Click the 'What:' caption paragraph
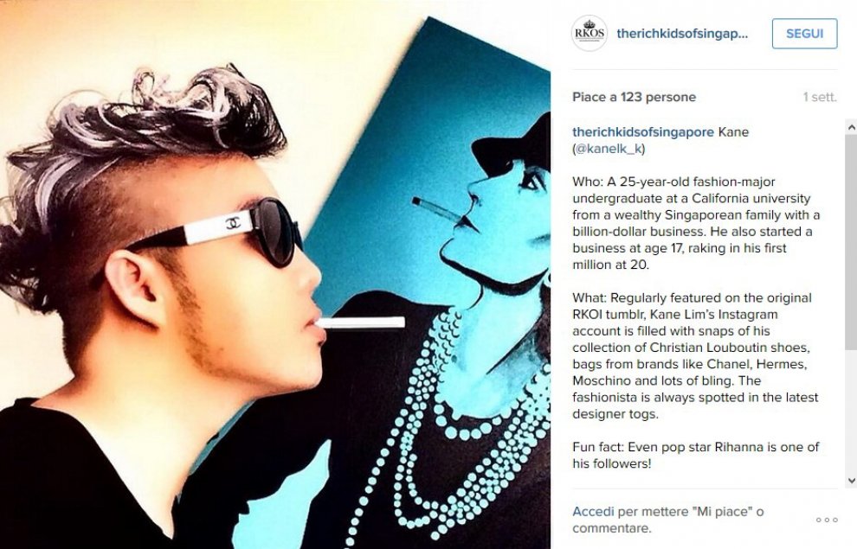857x549 pixels. pos(696,356)
